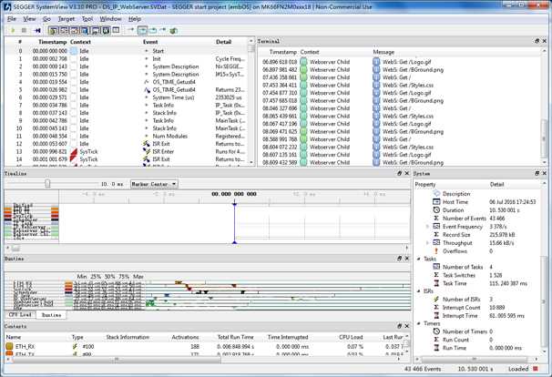The image size is (552, 377).
Task: Click the Read Recorded Data arrow icon
Action: 37,30
